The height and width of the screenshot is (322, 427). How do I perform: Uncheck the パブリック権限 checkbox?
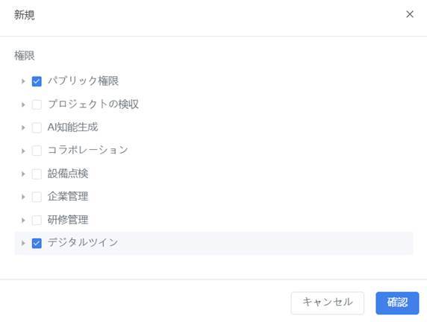[37, 81]
